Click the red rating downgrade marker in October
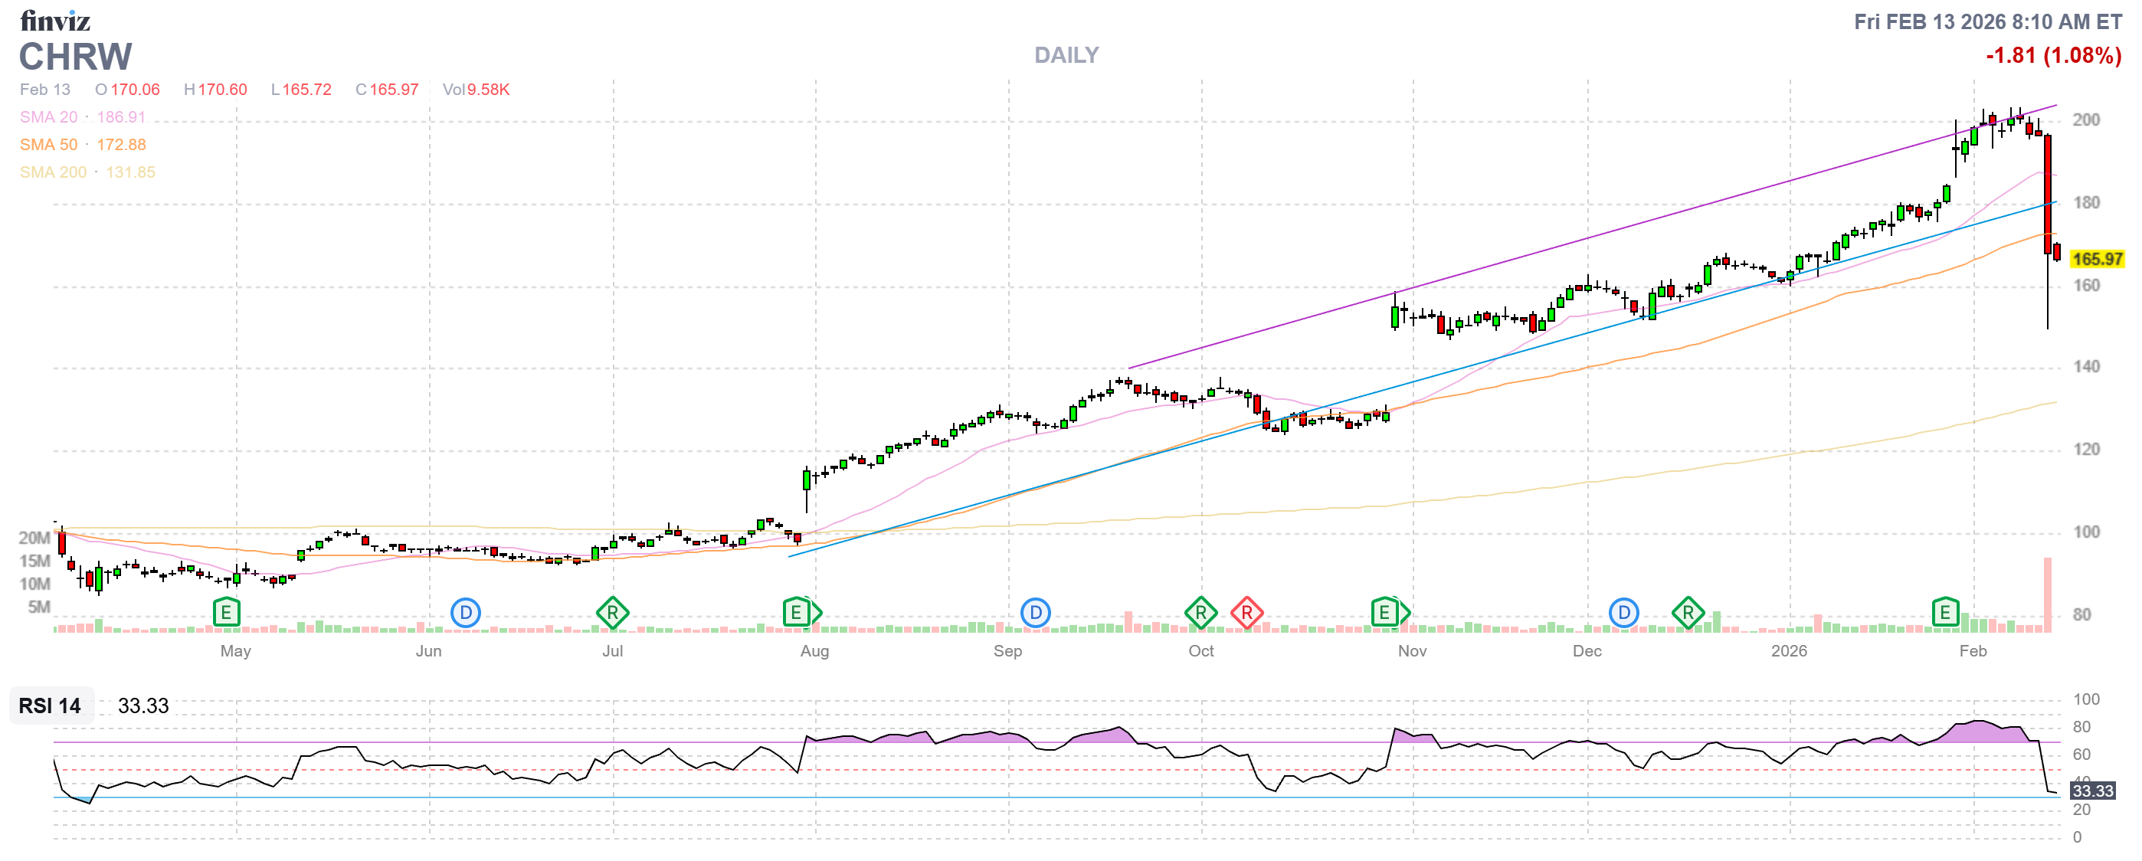The height and width of the screenshot is (861, 2142). [x=1246, y=614]
